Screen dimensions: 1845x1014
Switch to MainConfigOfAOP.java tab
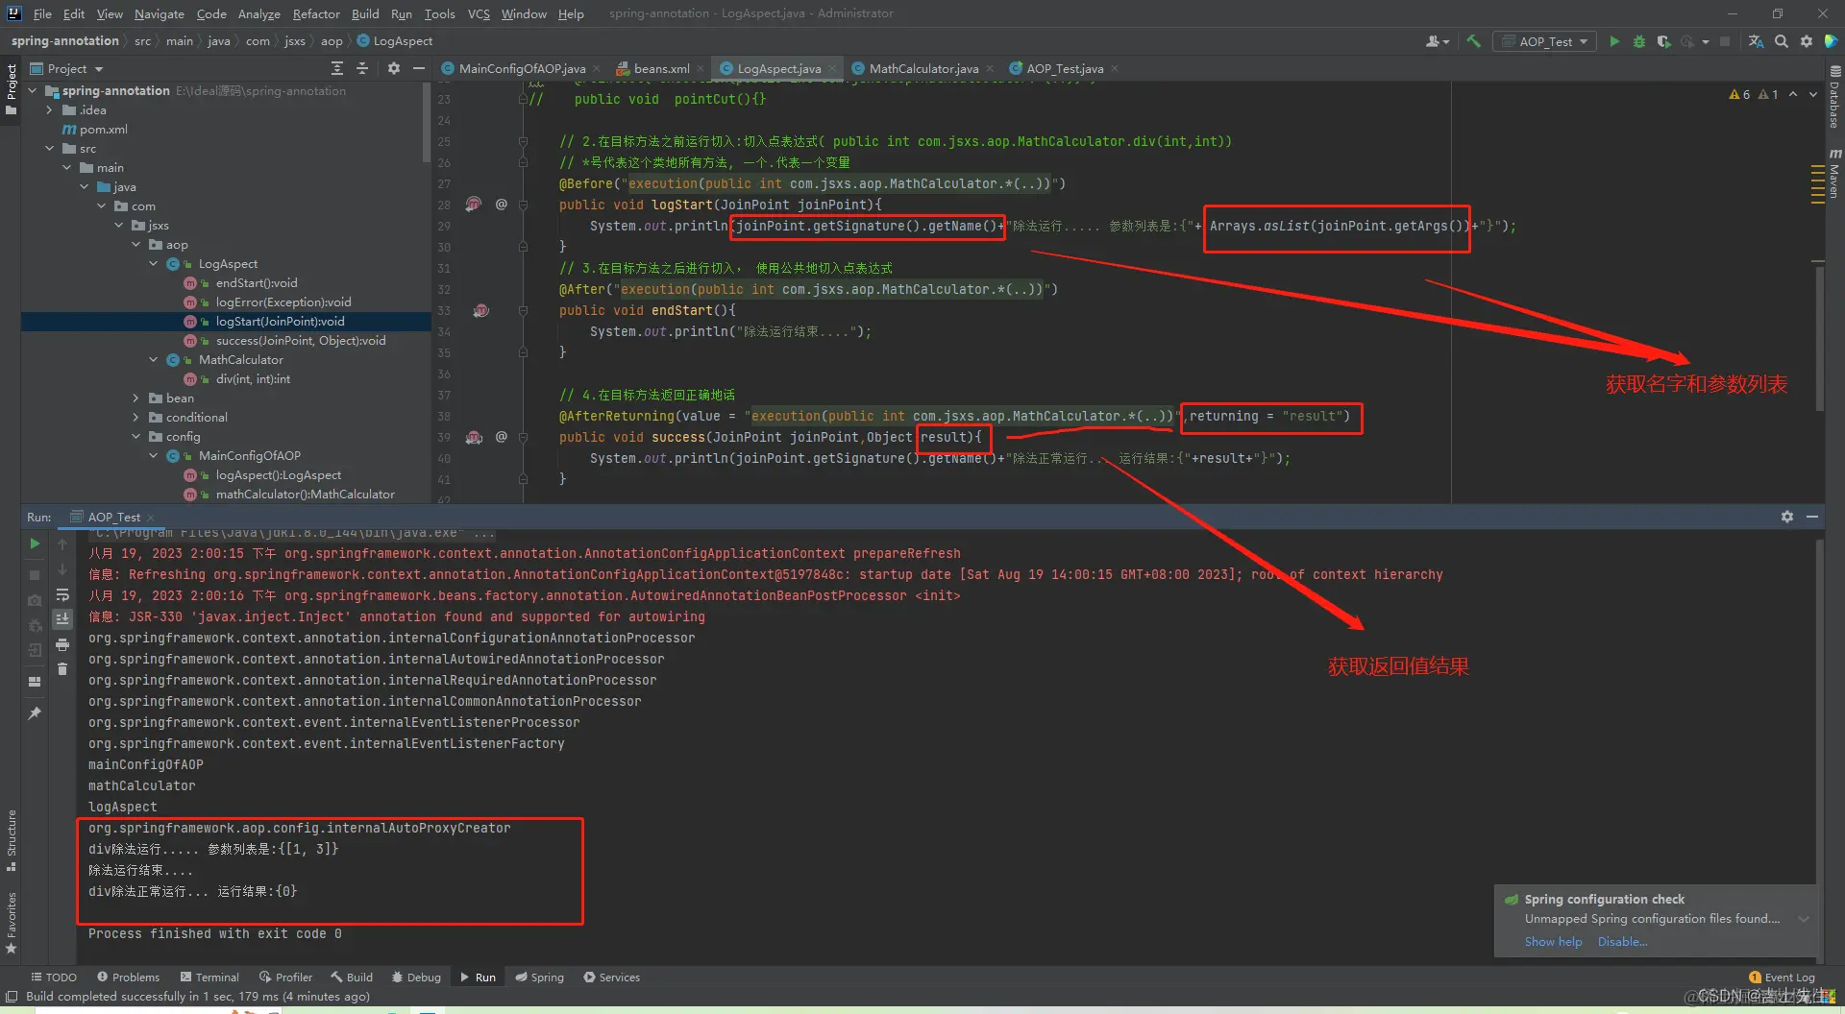tap(522, 68)
